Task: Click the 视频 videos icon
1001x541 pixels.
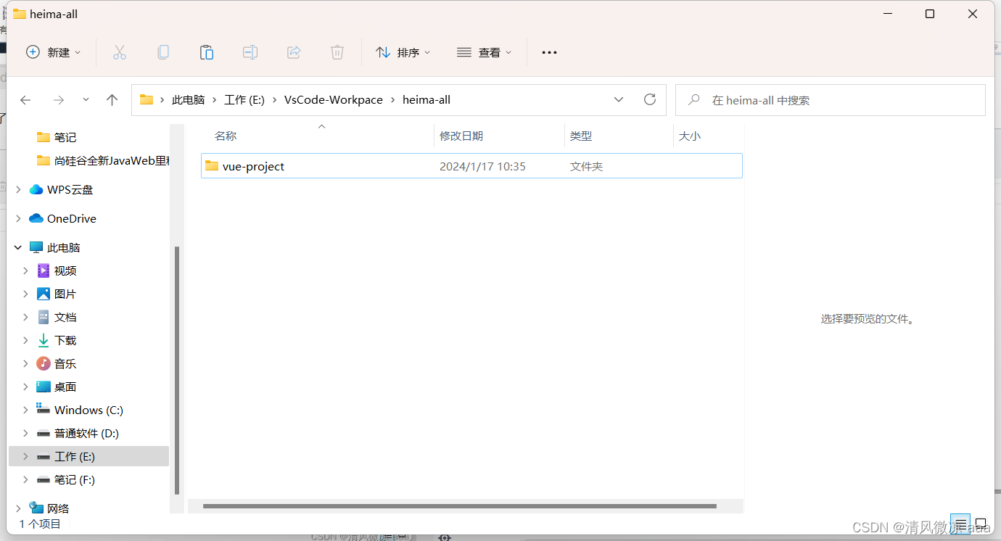Action: pyautogui.click(x=44, y=270)
